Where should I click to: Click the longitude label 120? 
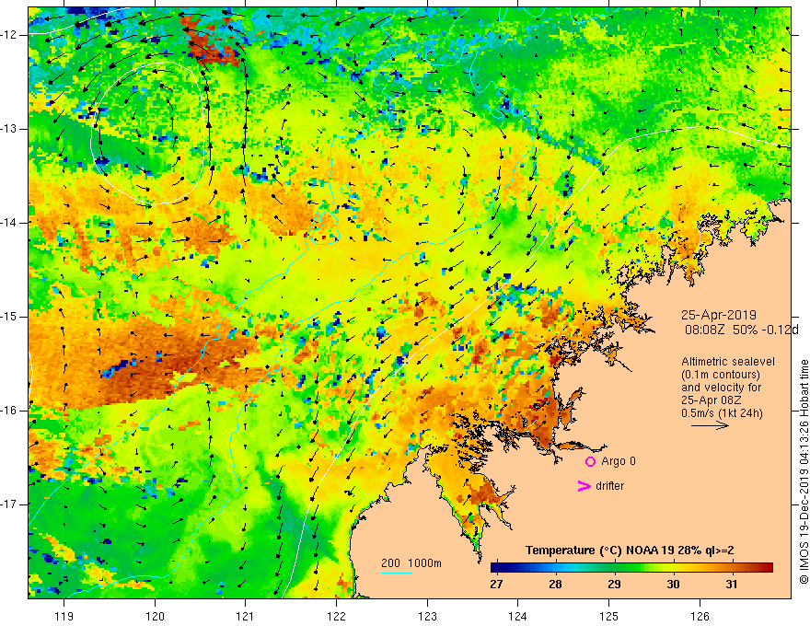click(155, 616)
